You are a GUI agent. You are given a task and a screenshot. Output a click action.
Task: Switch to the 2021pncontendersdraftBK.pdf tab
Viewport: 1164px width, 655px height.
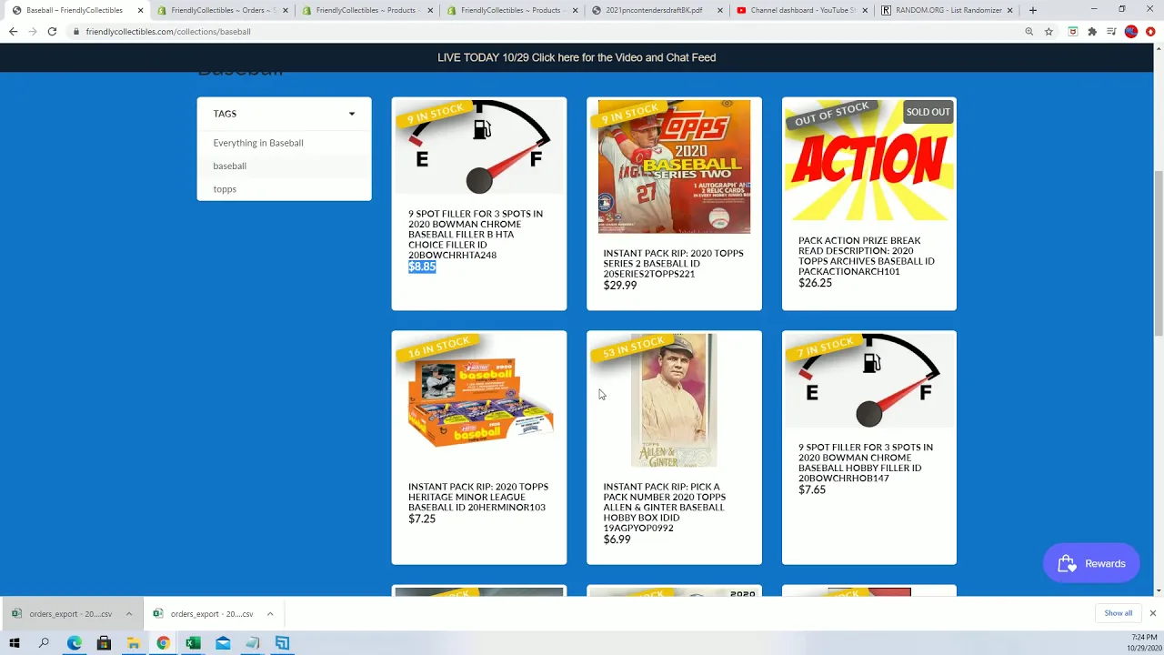coord(657,10)
